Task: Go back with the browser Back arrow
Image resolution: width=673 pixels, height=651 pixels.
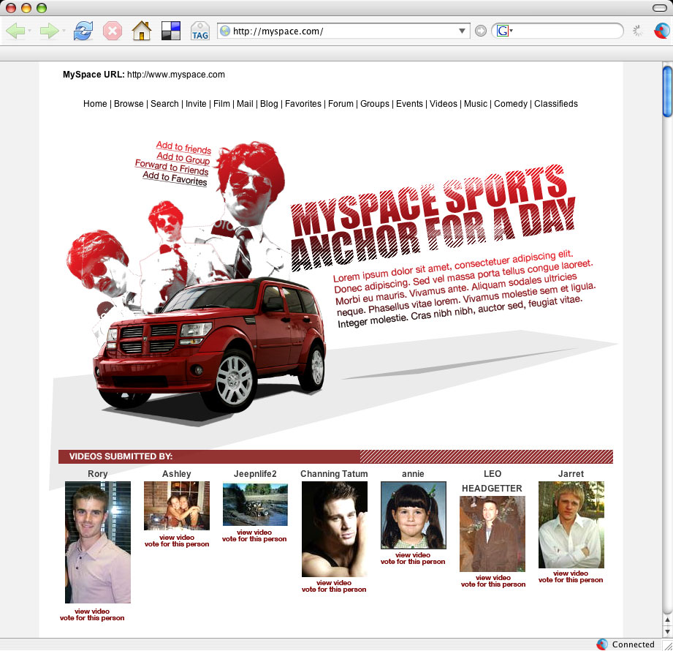Action: [x=15, y=31]
